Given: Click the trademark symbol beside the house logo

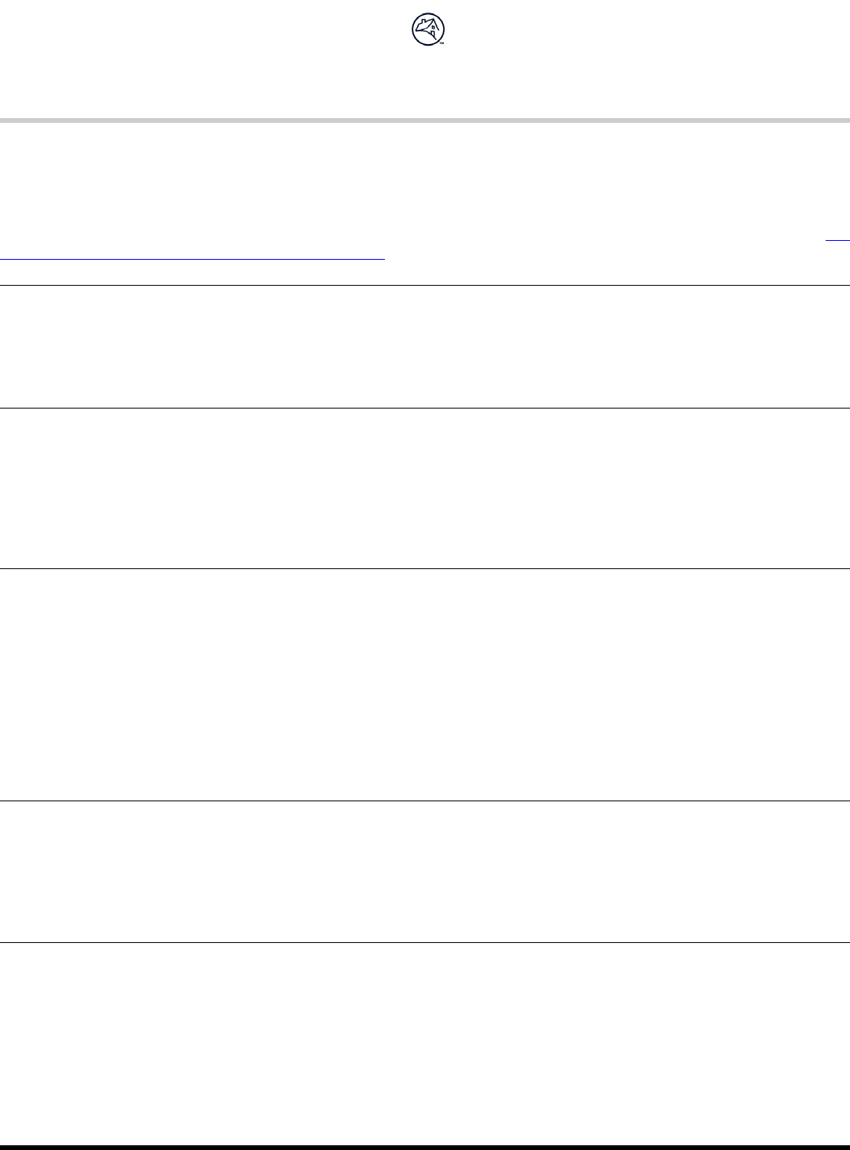Looking at the screenshot, I should (x=442, y=43).
